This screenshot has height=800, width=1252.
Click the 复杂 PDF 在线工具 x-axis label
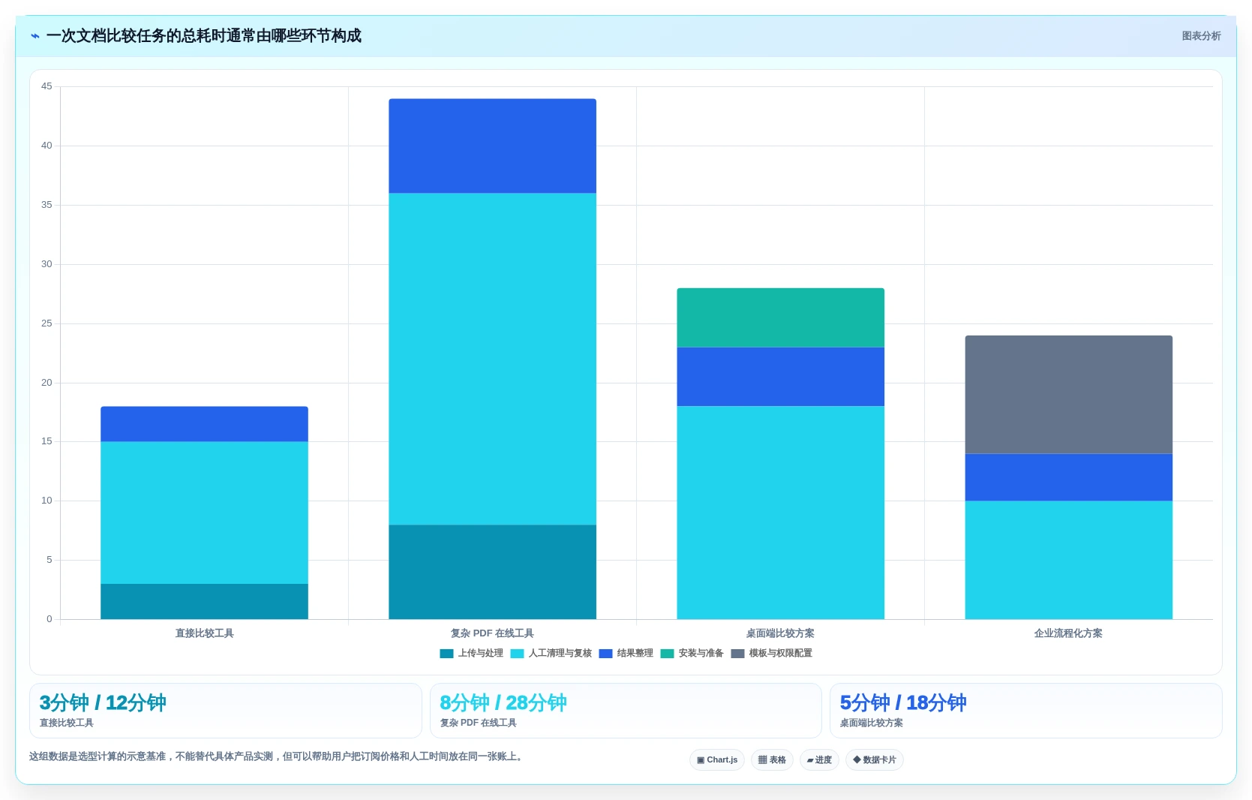pyautogui.click(x=492, y=633)
